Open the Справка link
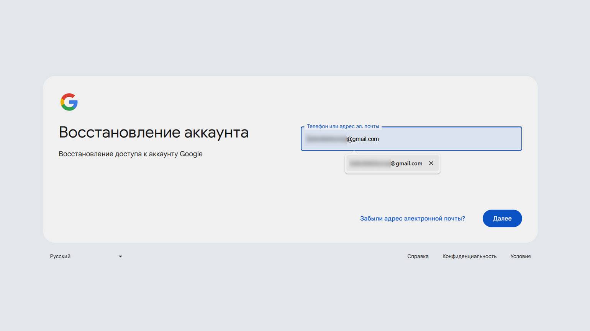Screen dimensions: 590x331 pos(418,256)
